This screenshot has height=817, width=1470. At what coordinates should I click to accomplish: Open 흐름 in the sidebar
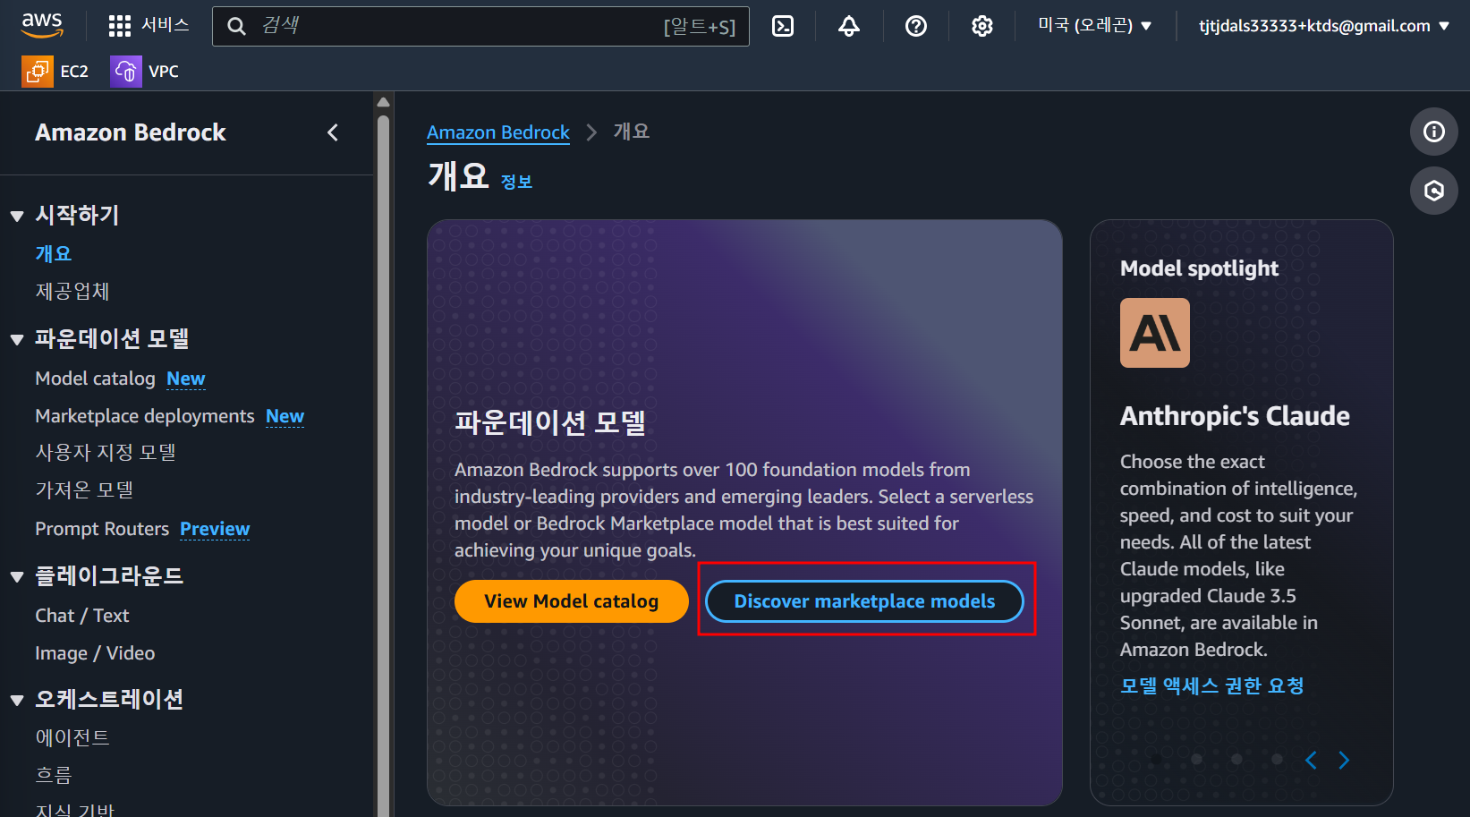54,775
